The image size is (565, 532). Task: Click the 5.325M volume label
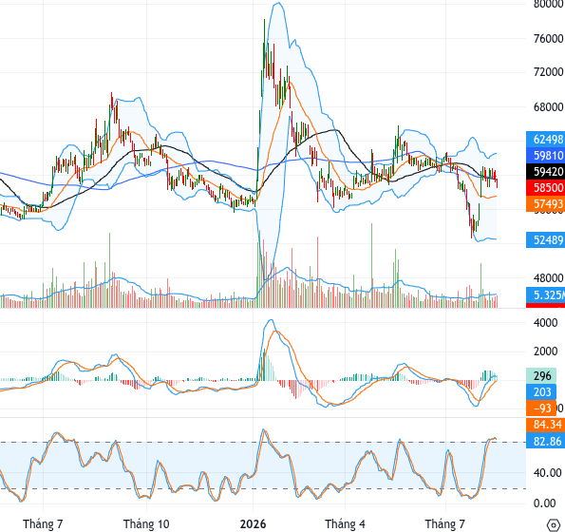(546, 294)
